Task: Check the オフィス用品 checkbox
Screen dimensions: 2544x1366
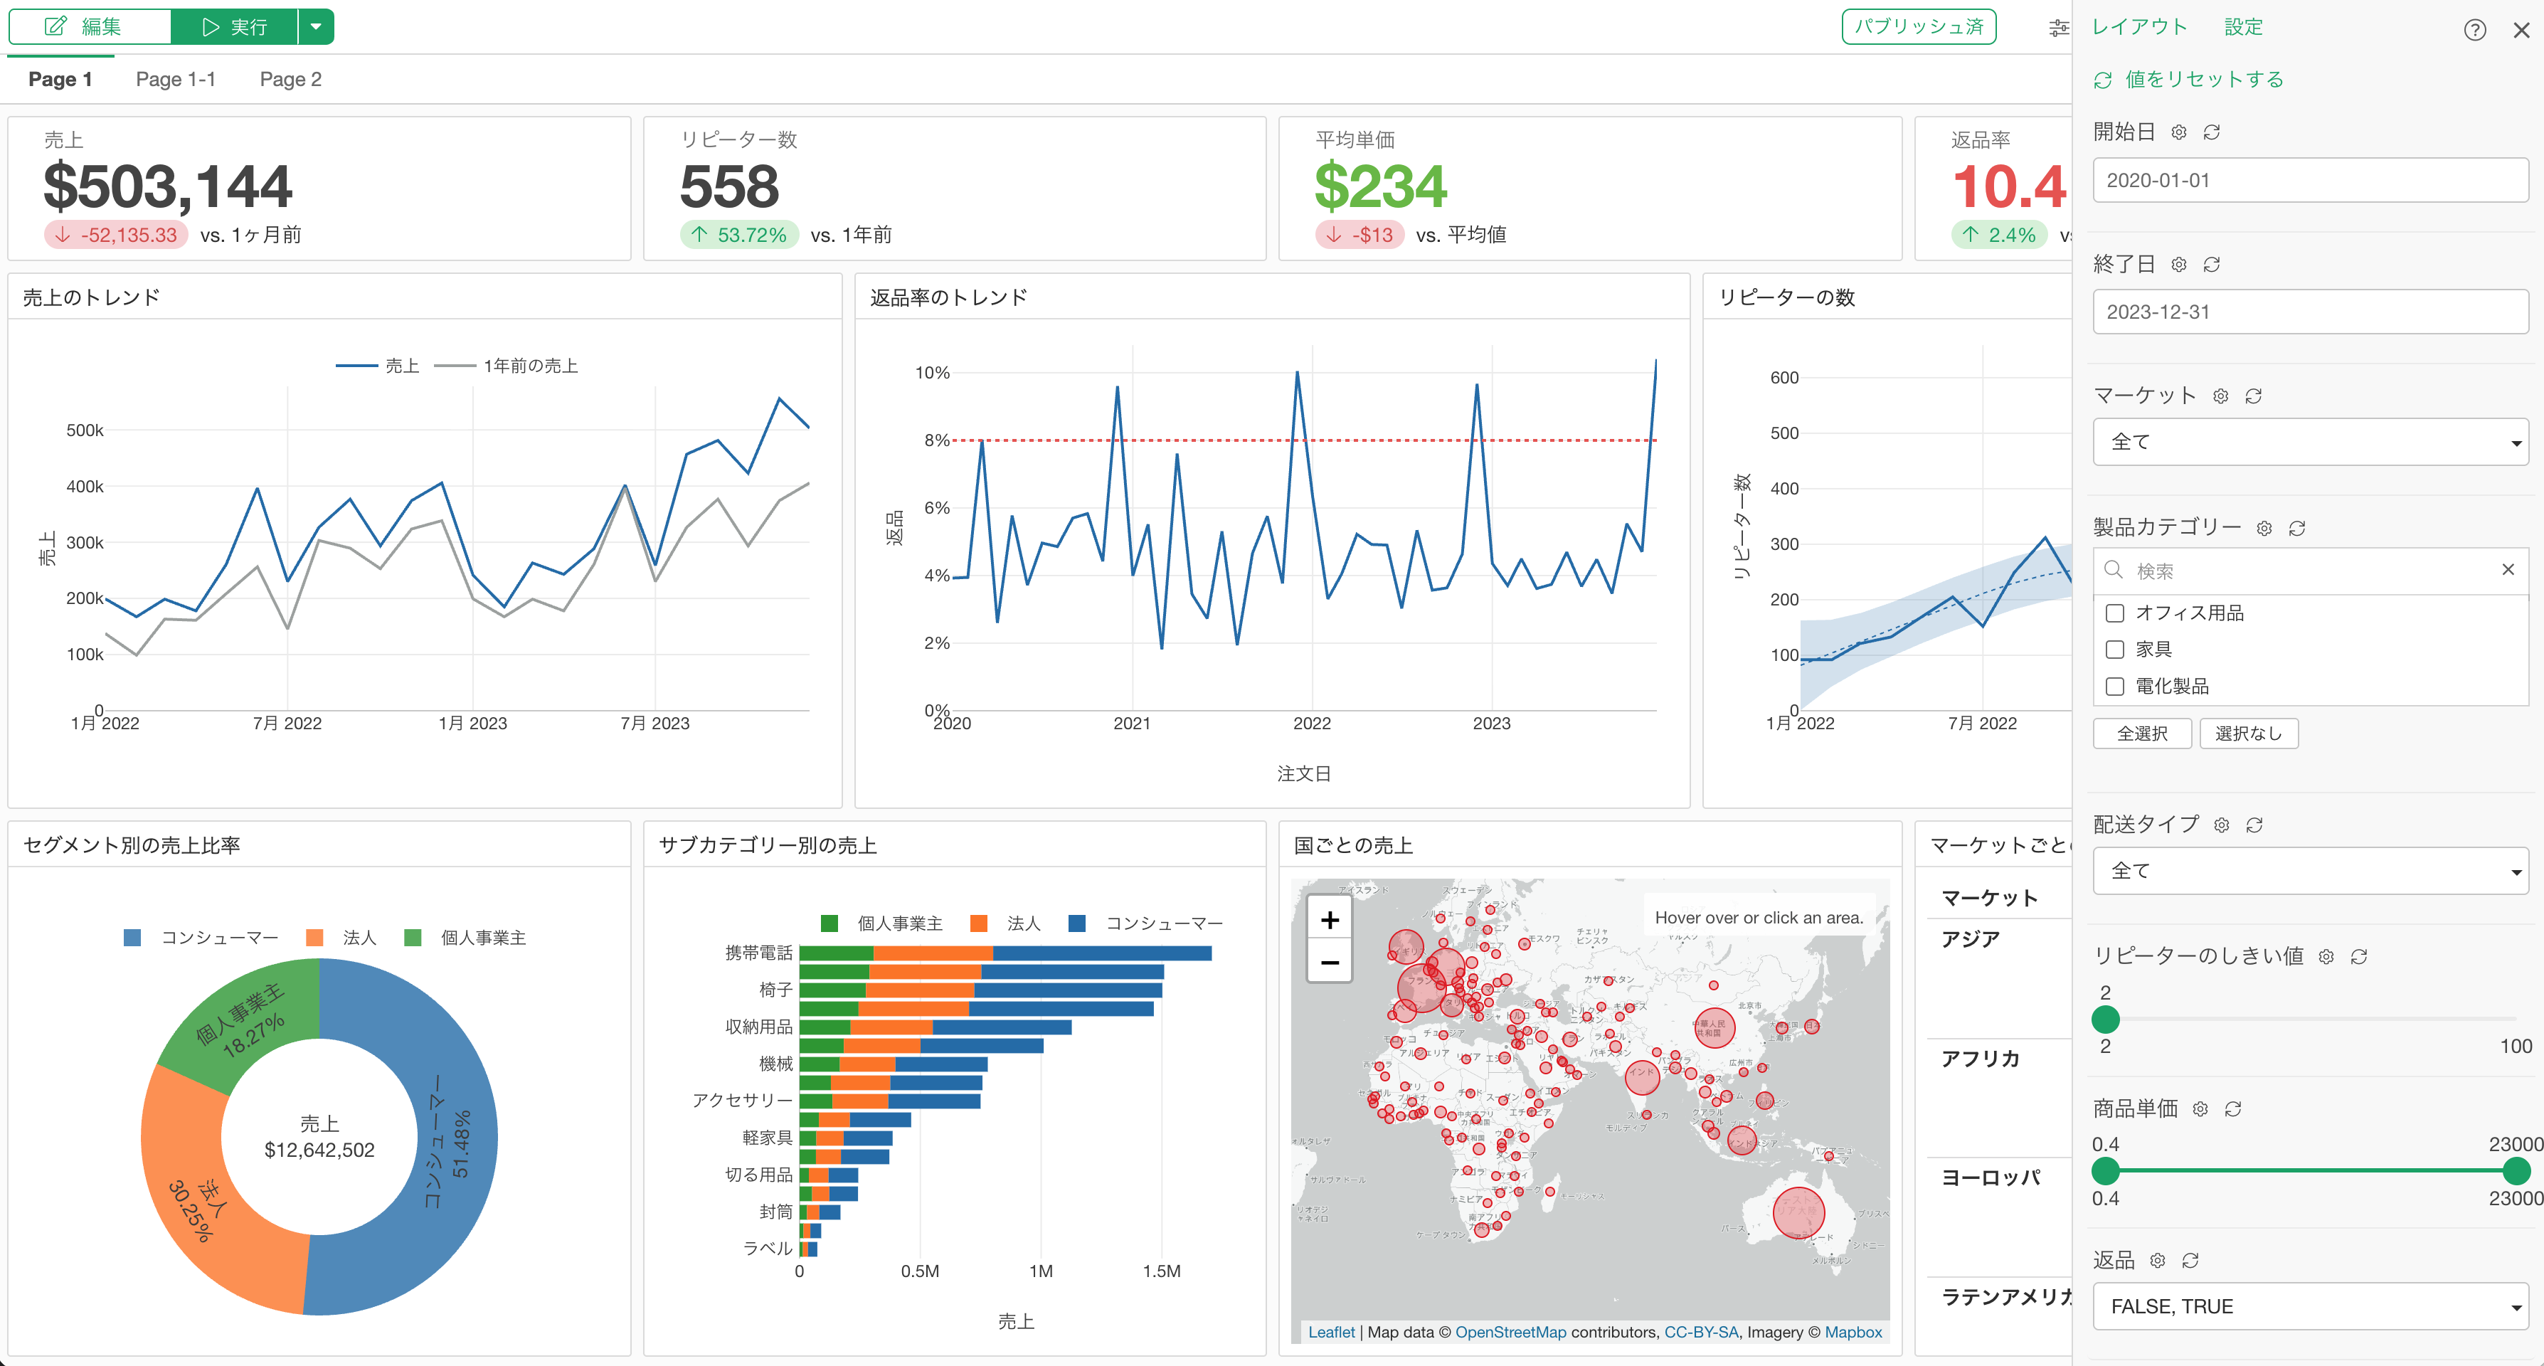Action: pyautogui.click(x=2114, y=613)
